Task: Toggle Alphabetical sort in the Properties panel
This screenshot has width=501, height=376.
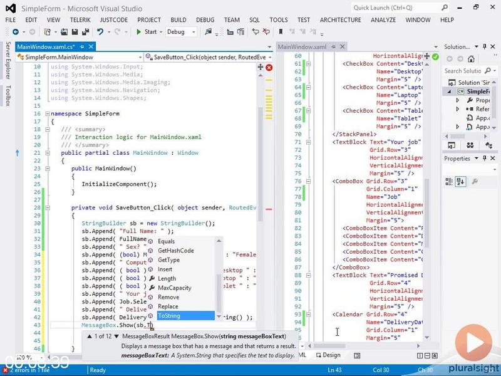Action: [461, 182]
